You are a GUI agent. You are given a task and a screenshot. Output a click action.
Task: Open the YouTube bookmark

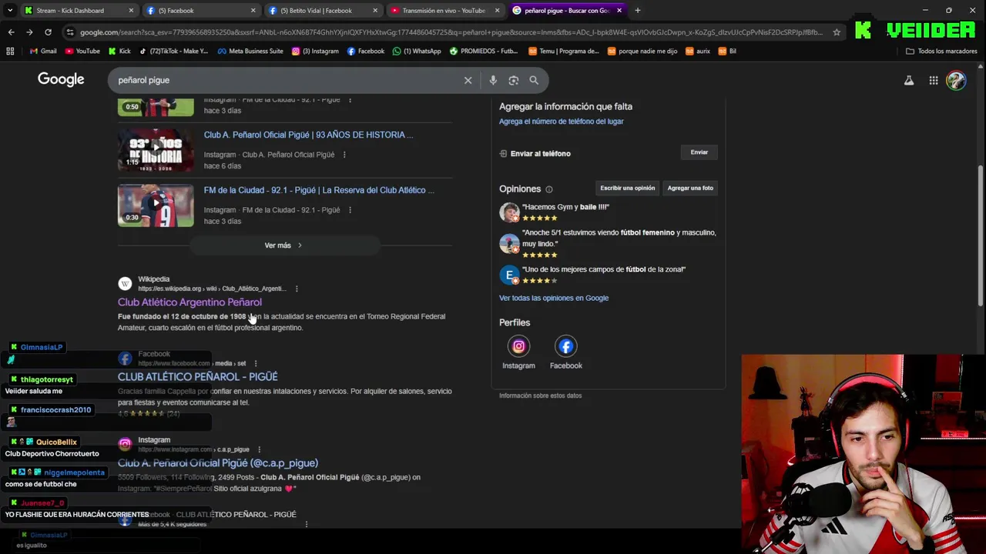(82, 51)
